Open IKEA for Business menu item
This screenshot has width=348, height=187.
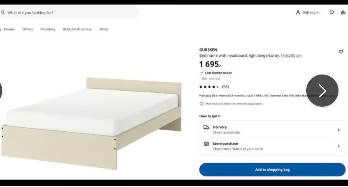pos(77,29)
